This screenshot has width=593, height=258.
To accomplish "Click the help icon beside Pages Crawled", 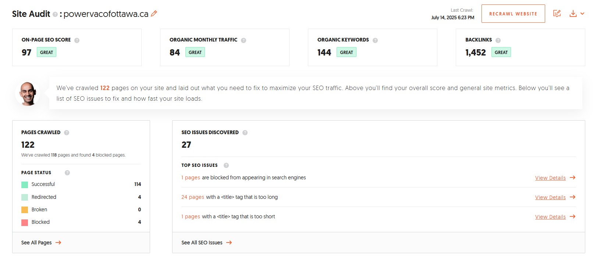I will pos(67,133).
